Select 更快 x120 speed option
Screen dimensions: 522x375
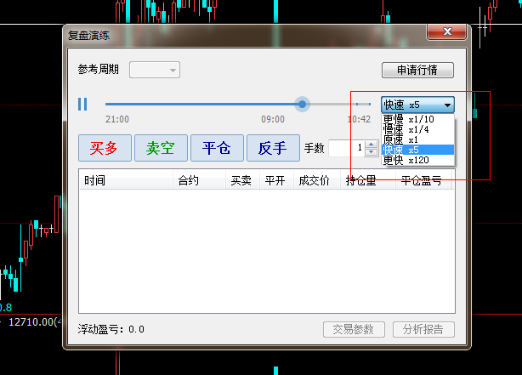click(417, 160)
